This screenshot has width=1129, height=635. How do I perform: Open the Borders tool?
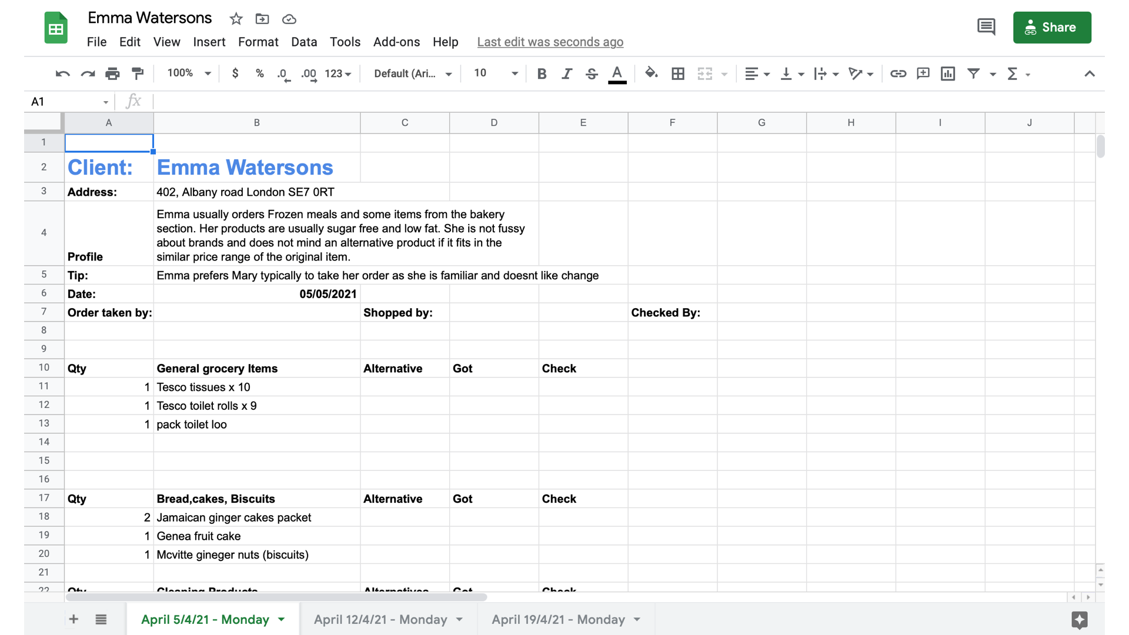(x=678, y=73)
